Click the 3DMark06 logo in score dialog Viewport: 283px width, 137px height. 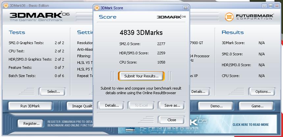tap(171, 17)
